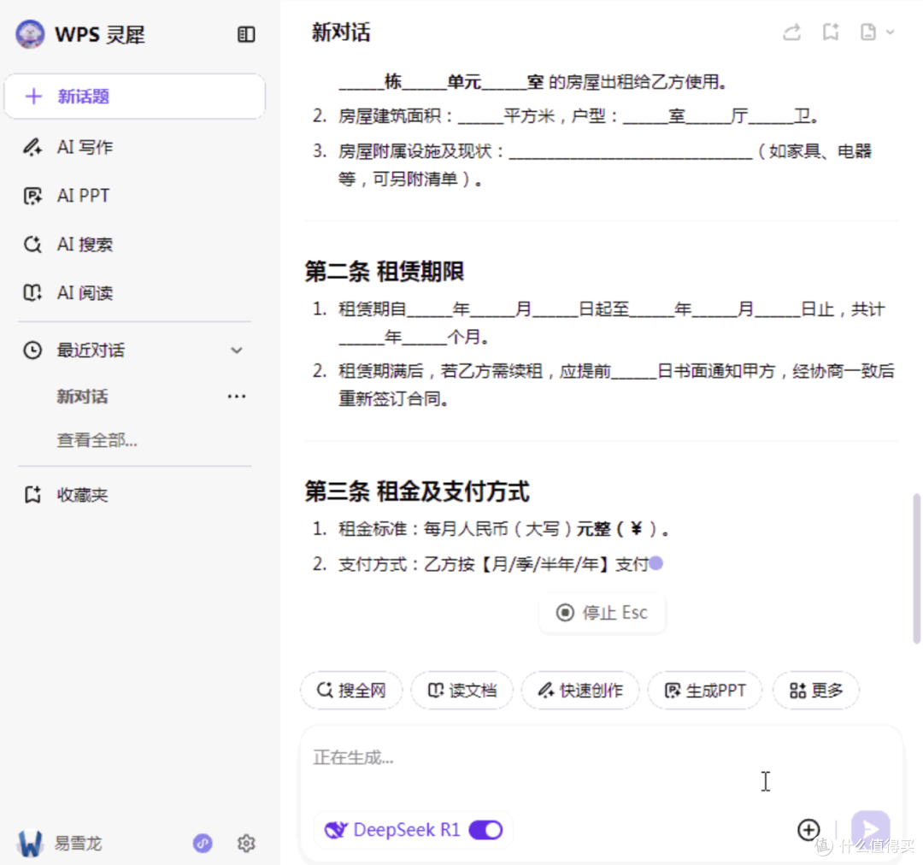Open settings gear icon
This screenshot has width=923, height=865.
pos(246,844)
